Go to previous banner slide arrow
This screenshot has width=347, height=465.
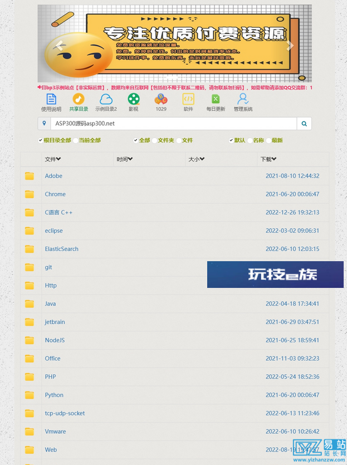[x=59, y=45]
